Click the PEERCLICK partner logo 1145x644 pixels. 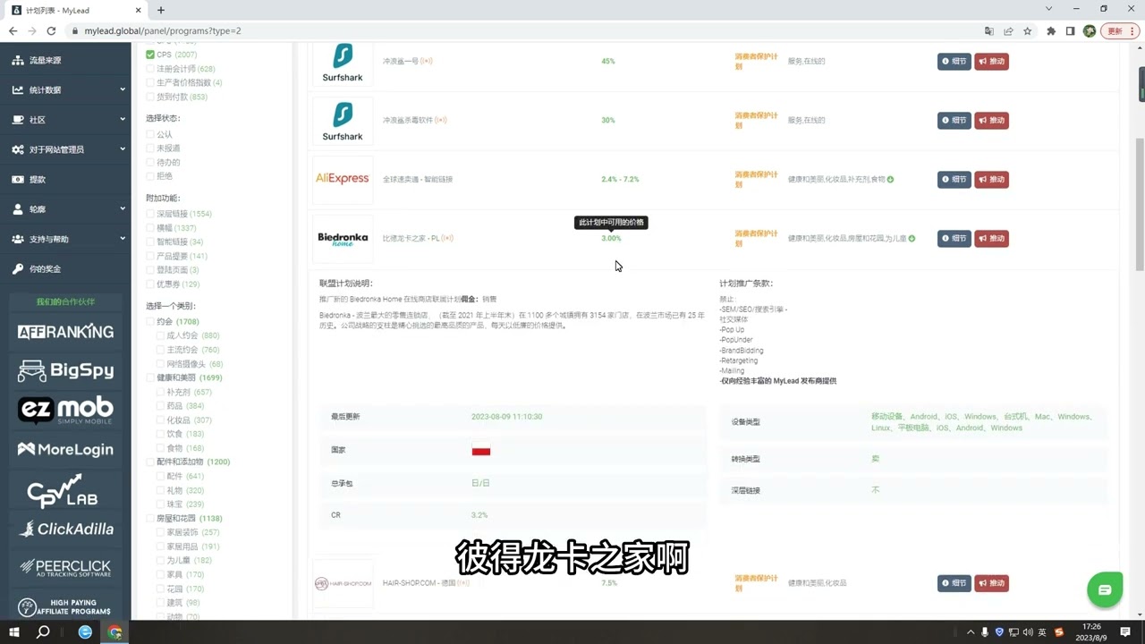click(65, 567)
